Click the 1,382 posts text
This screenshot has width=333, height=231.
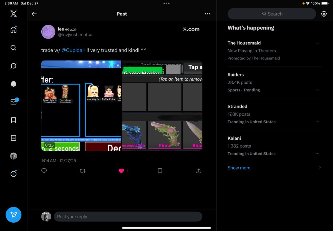(239, 146)
